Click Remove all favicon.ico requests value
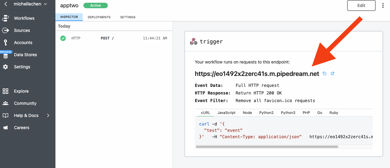Screen dimensions: 390x168 275,101
